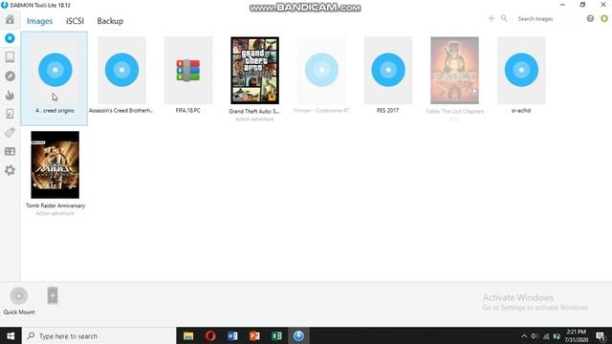Screen dimensions: 612x344
Task: Switch to the Images tab
Action: [x=39, y=21]
